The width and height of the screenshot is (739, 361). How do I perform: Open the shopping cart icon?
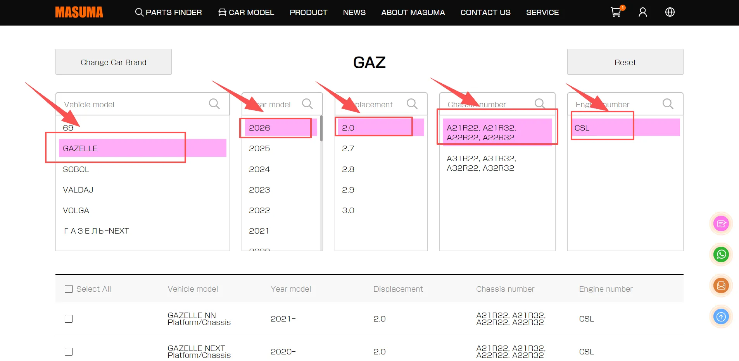(x=616, y=12)
